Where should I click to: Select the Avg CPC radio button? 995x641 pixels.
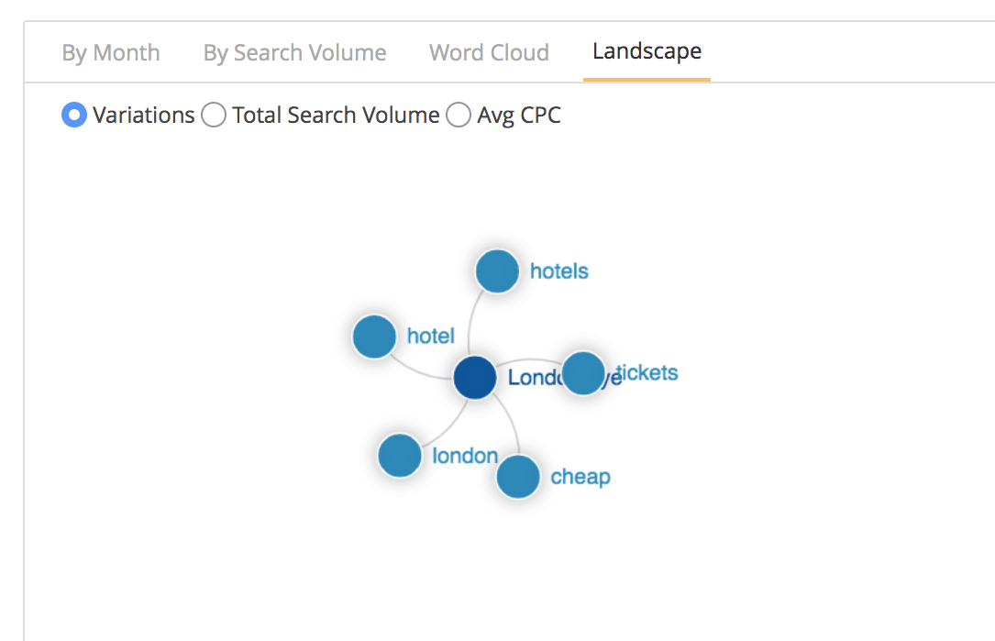point(459,115)
